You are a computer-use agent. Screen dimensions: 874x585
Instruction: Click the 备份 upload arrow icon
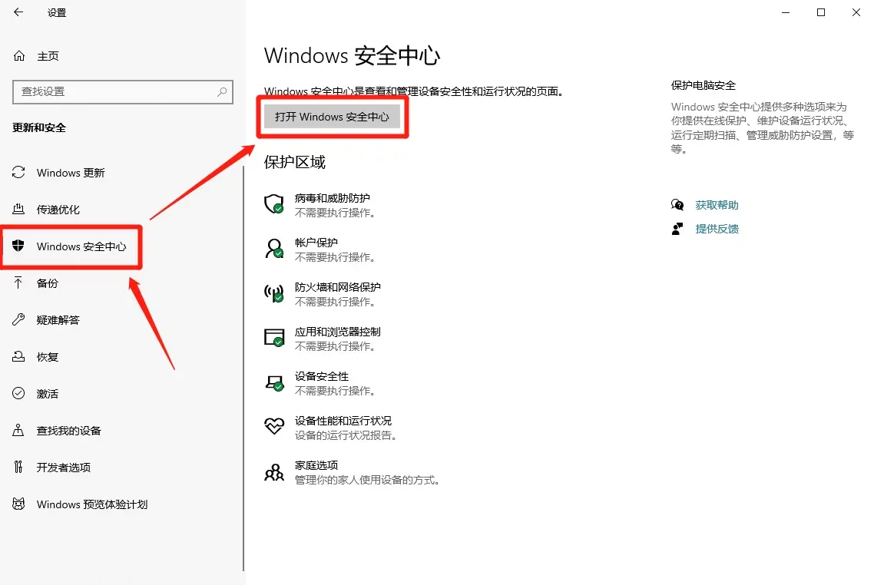pos(18,283)
